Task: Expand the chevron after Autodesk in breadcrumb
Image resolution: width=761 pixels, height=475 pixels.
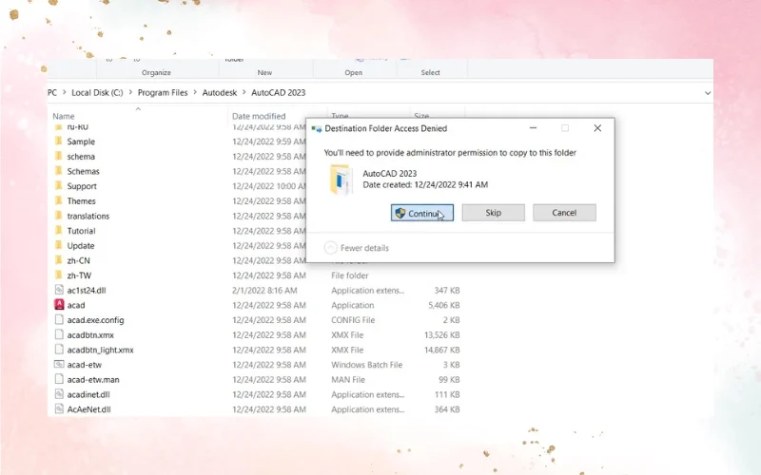Action: [x=243, y=93]
